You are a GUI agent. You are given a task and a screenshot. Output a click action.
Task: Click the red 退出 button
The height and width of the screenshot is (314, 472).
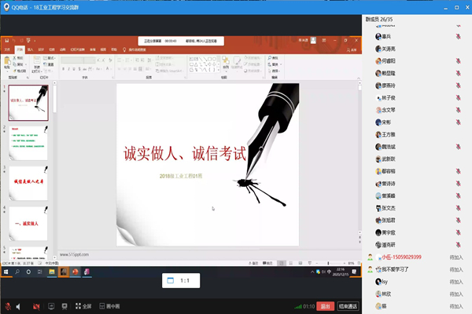[x=326, y=306]
